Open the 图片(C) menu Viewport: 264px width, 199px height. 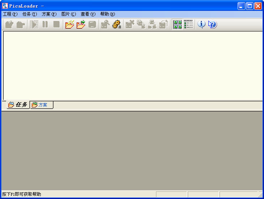click(x=69, y=14)
